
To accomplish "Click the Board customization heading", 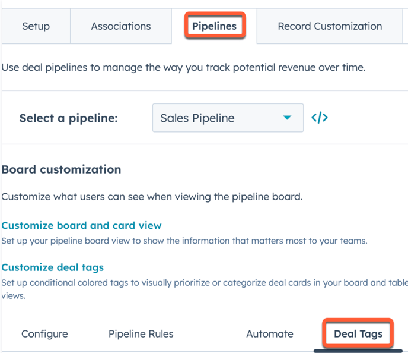I will coord(62,169).
